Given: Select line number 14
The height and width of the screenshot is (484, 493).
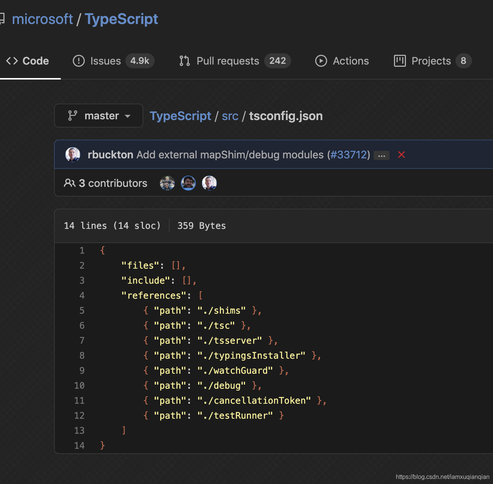Looking at the screenshot, I should [x=79, y=445].
